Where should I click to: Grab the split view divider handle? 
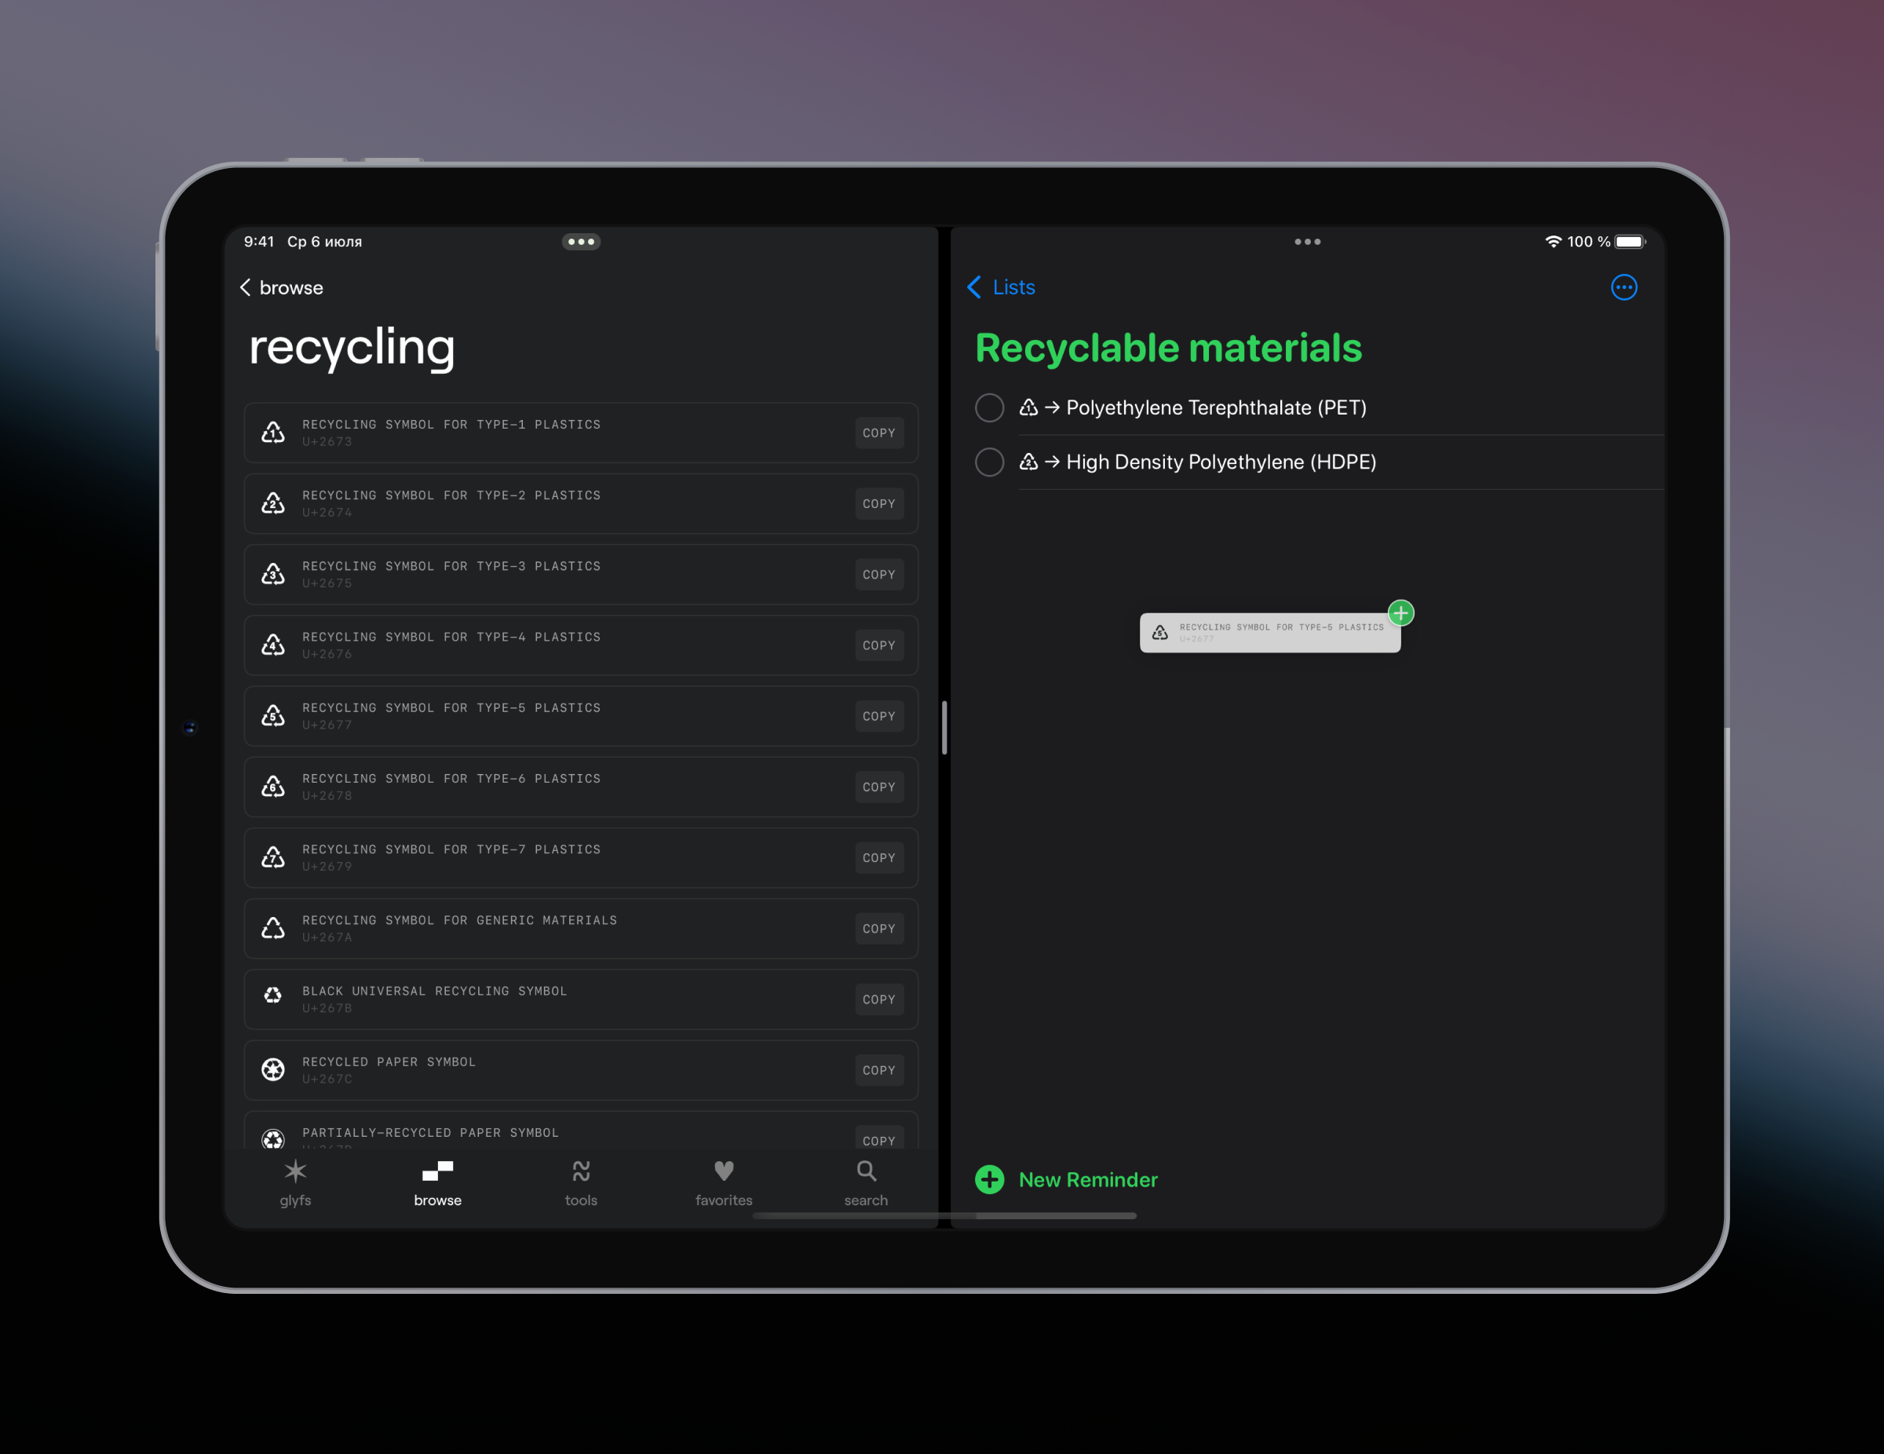(944, 728)
